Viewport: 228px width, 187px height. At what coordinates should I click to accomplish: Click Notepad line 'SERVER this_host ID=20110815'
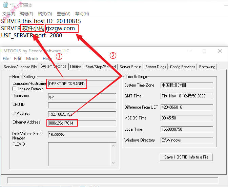click(41, 21)
